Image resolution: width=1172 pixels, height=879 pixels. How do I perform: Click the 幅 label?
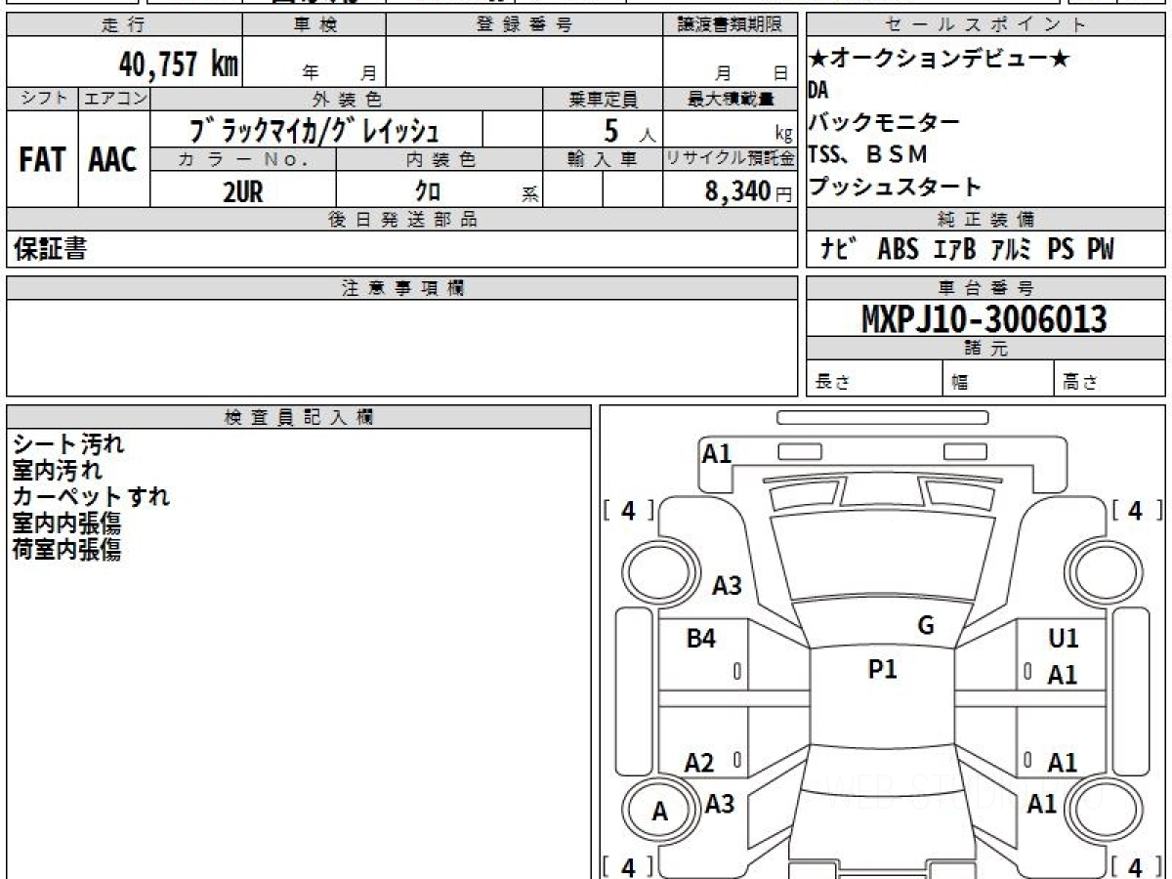pos(960,383)
